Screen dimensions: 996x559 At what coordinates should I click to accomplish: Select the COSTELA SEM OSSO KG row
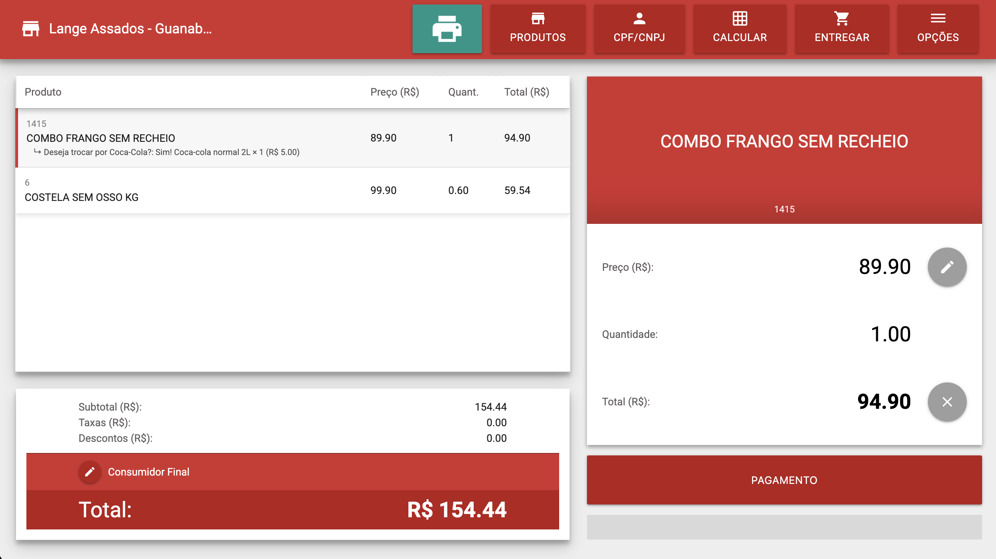[x=193, y=190]
